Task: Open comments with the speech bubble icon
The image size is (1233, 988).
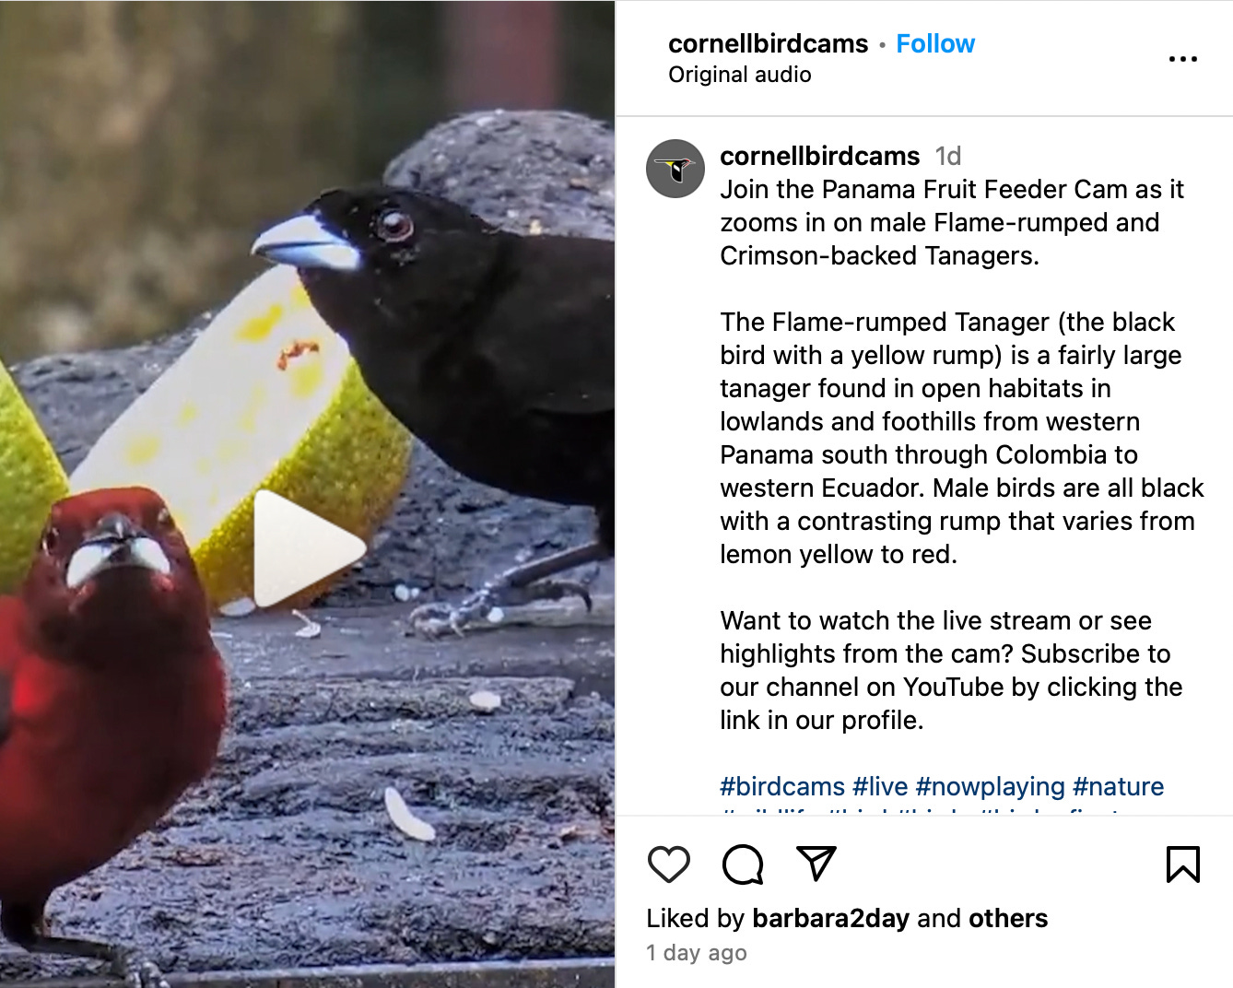Action: 743,864
